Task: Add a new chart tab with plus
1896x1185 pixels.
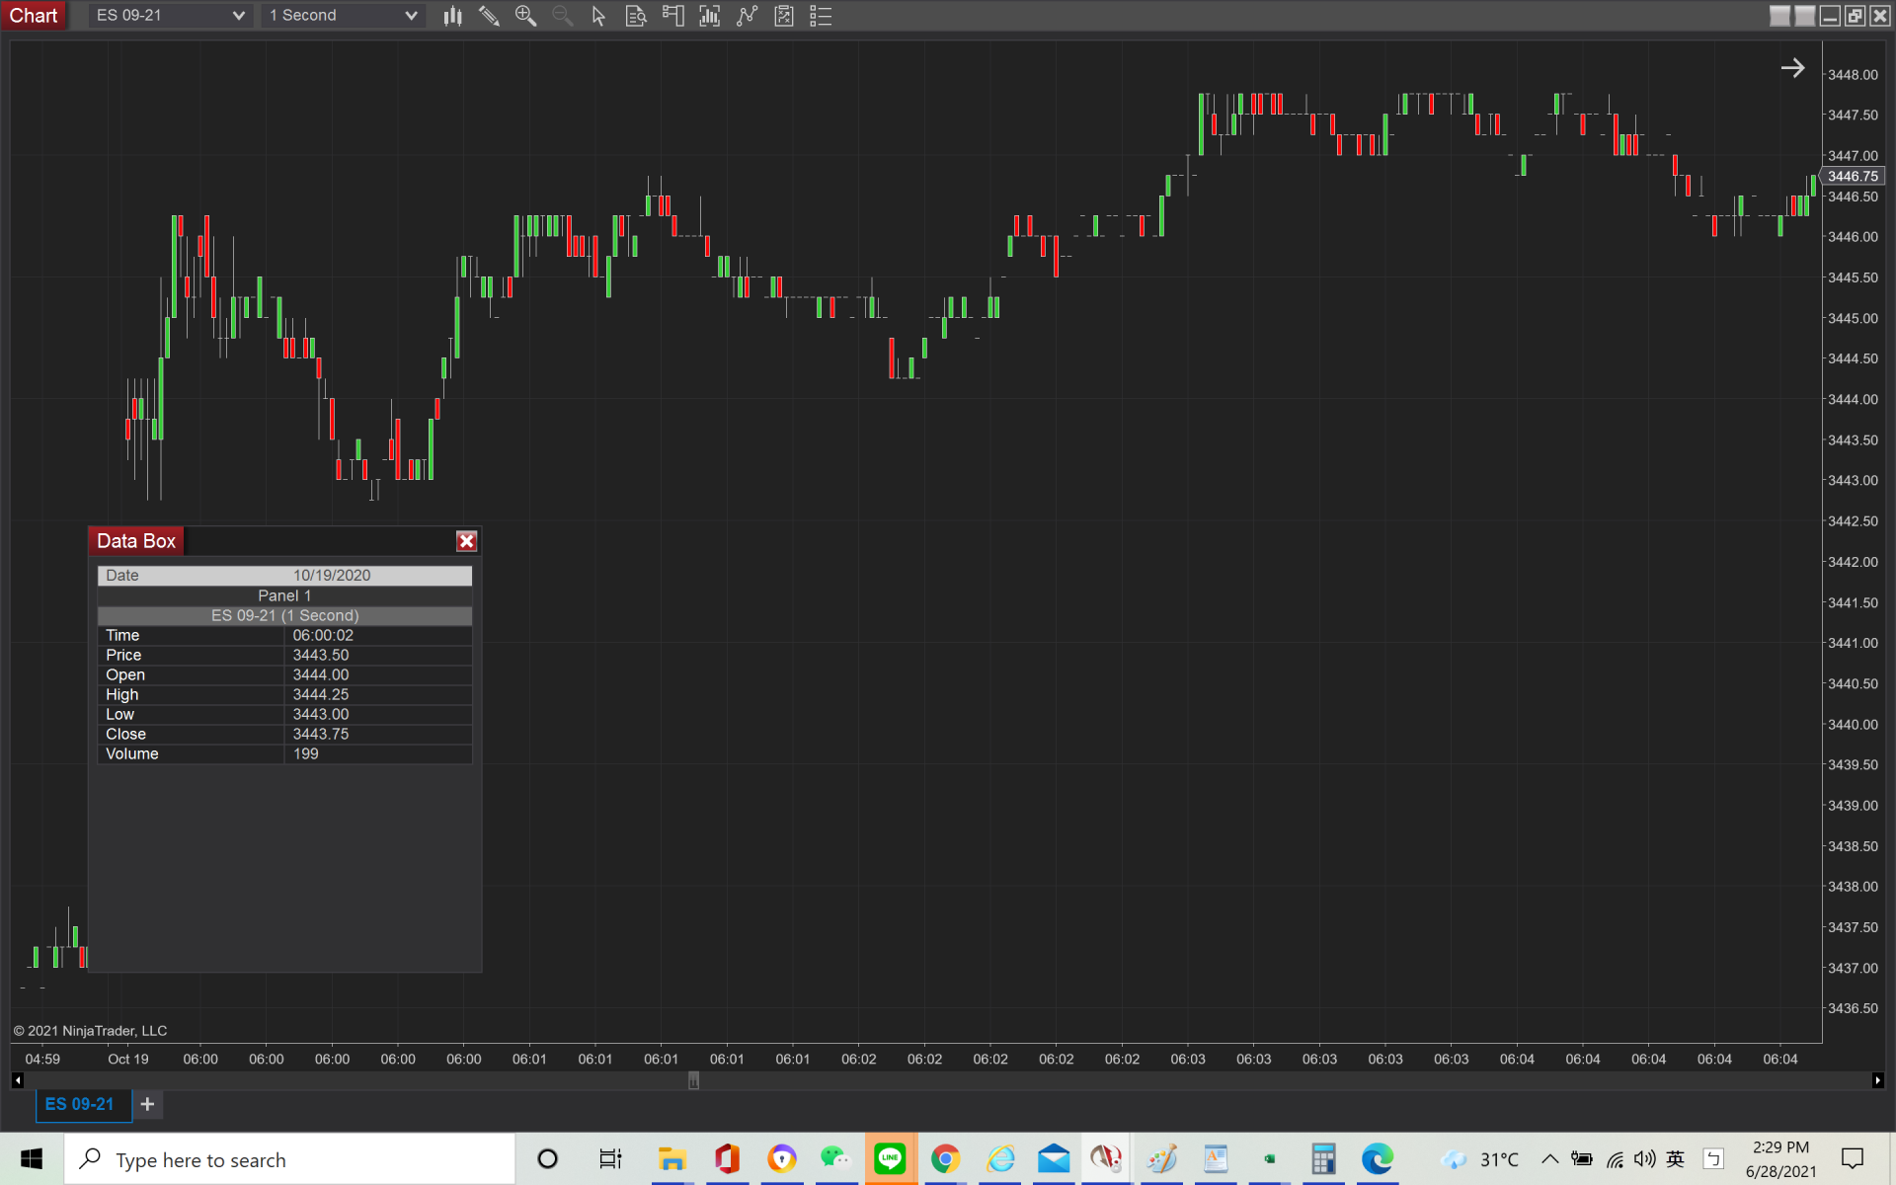Action: 147,1104
